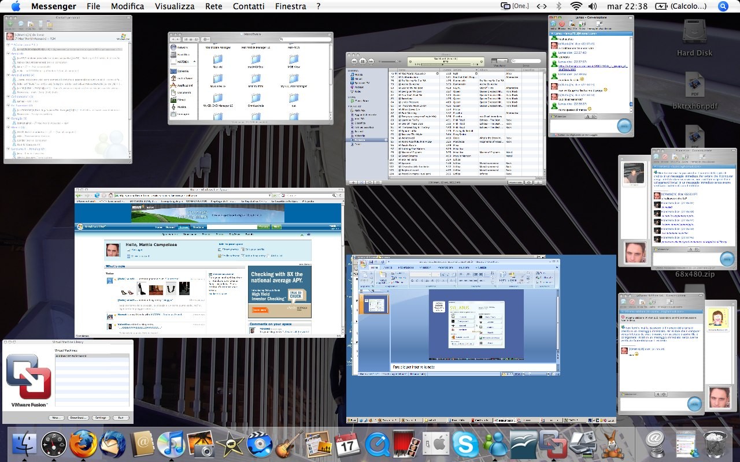Uncheck the "Master of Puppets" song checkbox
This screenshot has height=462, width=740.
pyautogui.click(x=399, y=152)
